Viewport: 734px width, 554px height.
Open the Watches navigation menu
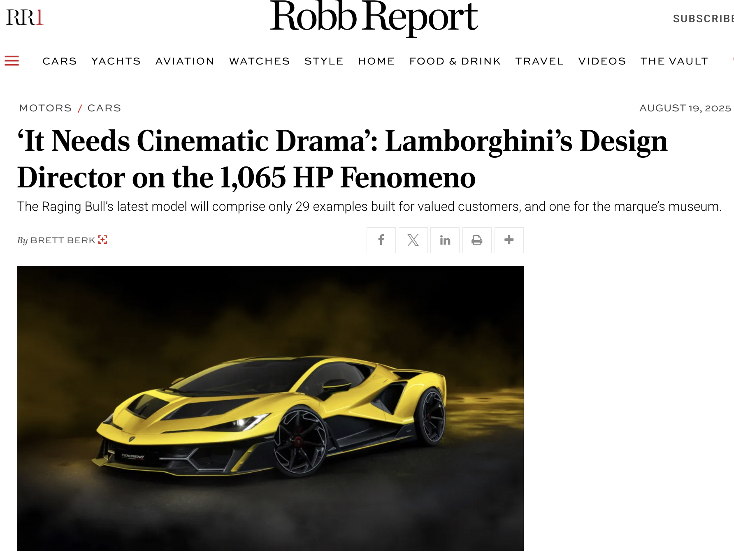(259, 61)
